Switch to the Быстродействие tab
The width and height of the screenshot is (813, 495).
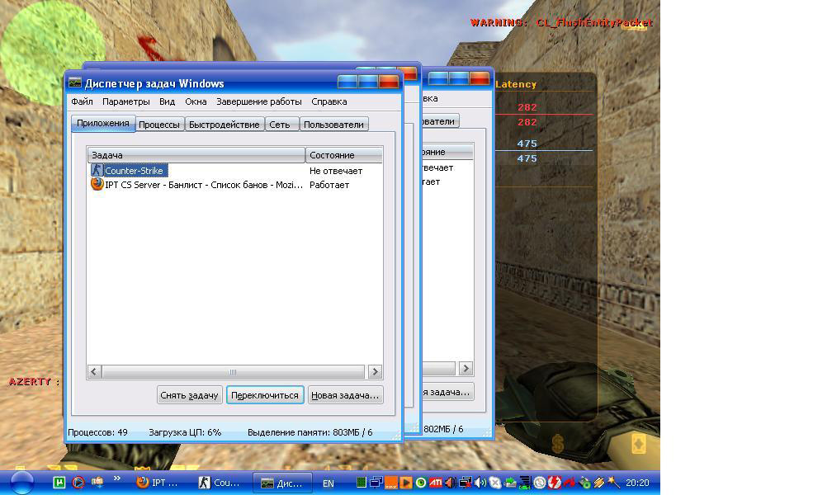224,125
